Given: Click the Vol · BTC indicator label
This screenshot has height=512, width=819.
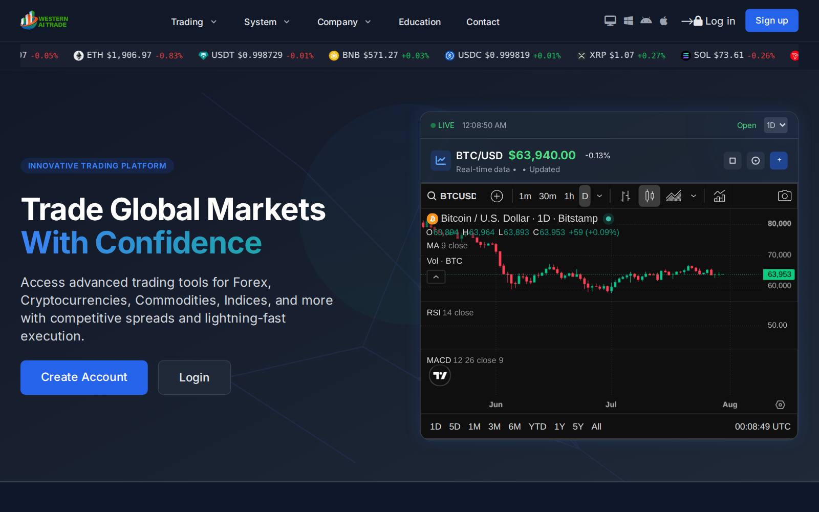Looking at the screenshot, I should click(444, 261).
